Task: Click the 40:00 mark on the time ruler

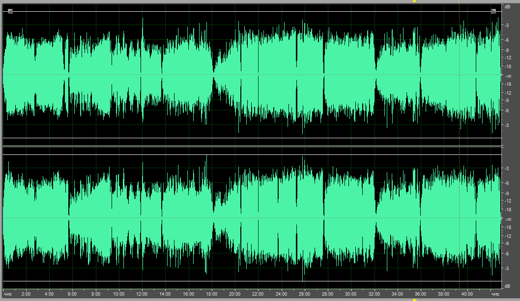Action: point(466,294)
